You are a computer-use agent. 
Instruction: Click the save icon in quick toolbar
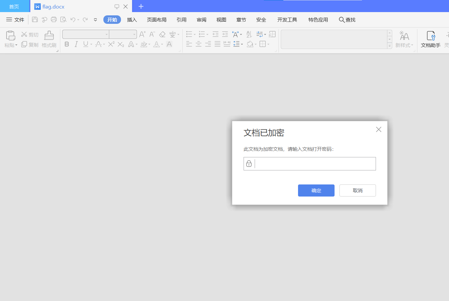(x=35, y=20)
